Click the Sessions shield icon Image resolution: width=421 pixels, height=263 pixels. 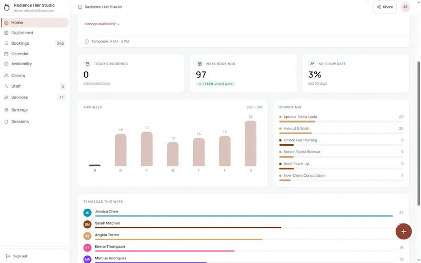click(x=6, y=122)
